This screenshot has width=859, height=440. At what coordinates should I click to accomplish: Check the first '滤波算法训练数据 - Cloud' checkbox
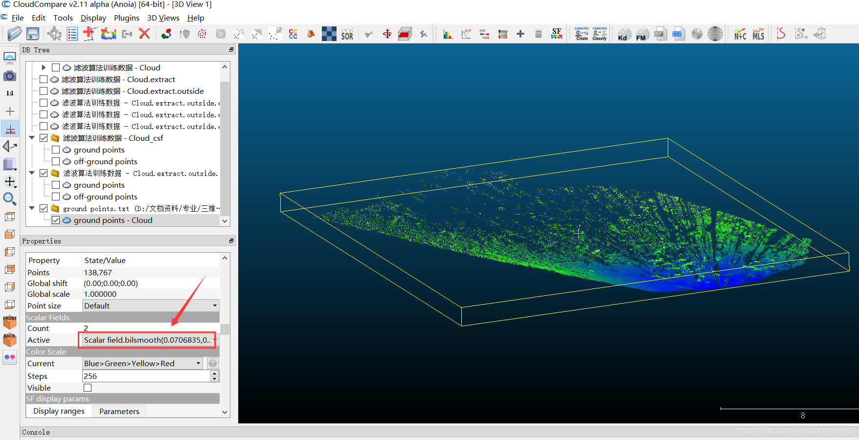56,67
